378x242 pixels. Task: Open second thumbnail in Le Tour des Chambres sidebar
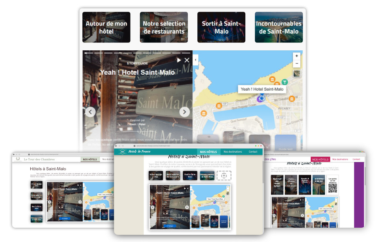click(37, 196)
